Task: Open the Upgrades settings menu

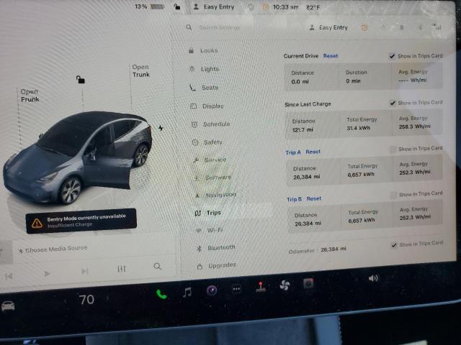Action: click(x=217, y=265)
